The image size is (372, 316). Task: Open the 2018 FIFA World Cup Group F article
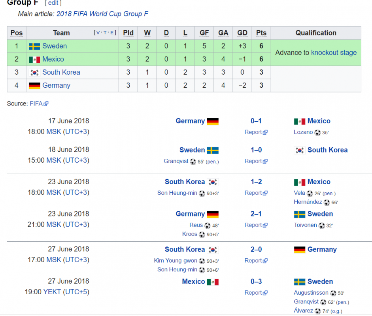[102, 14]
